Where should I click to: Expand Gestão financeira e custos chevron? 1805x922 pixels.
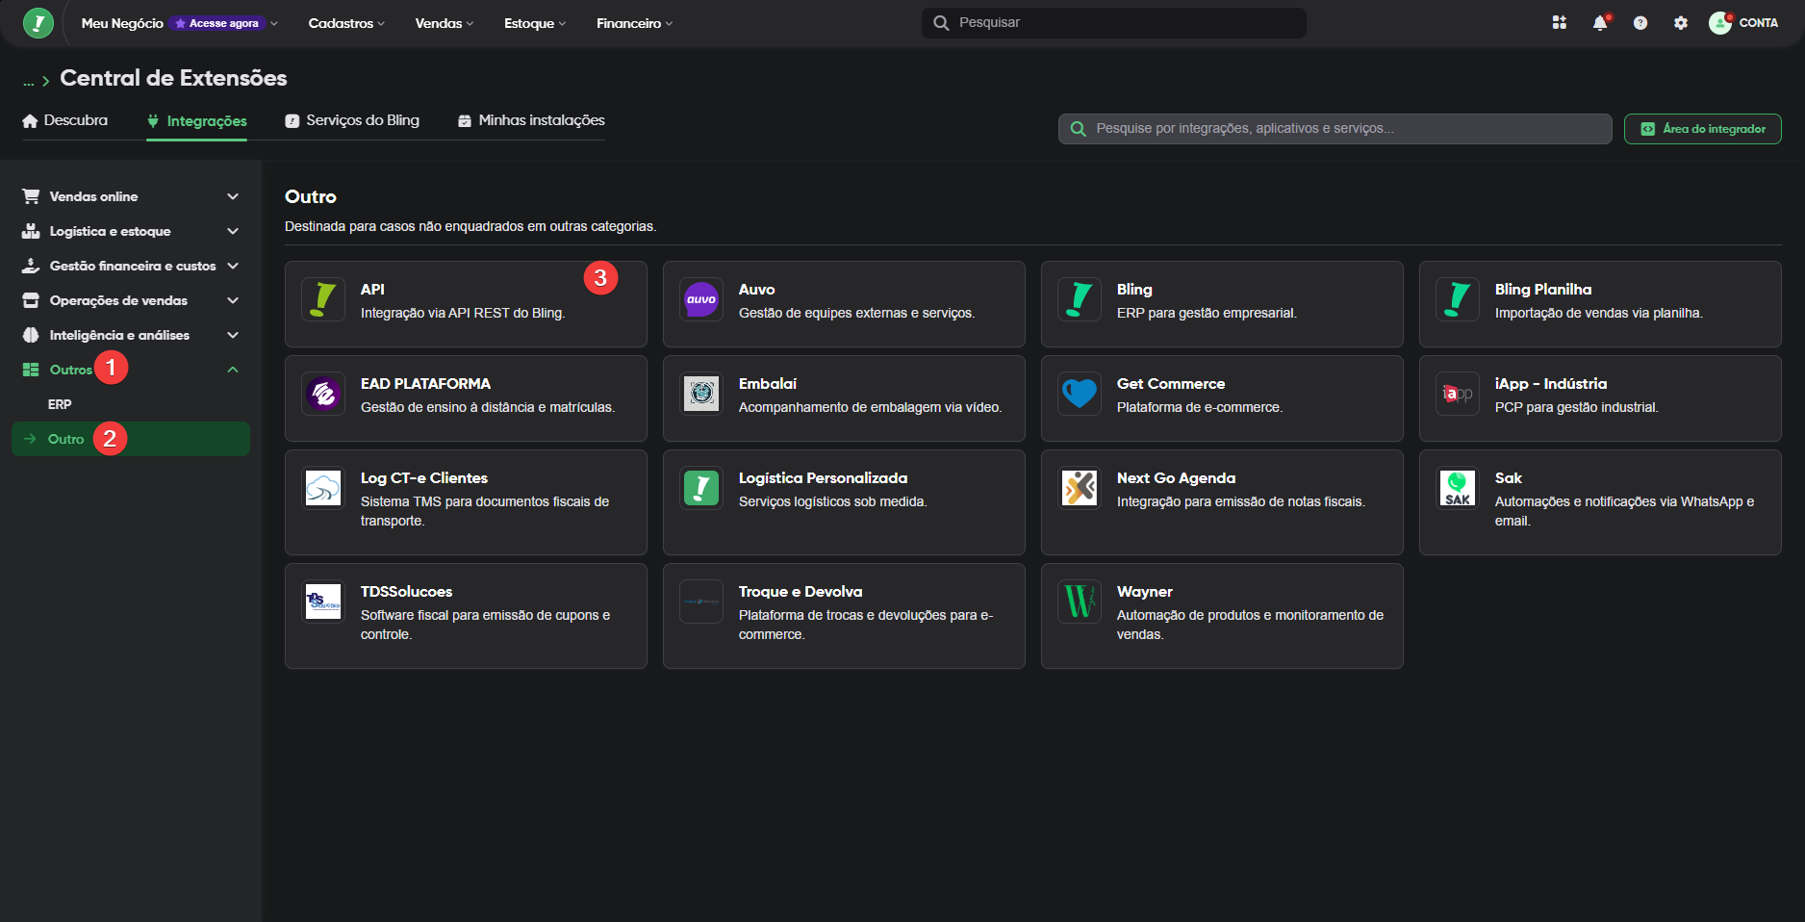click(233, 266)
